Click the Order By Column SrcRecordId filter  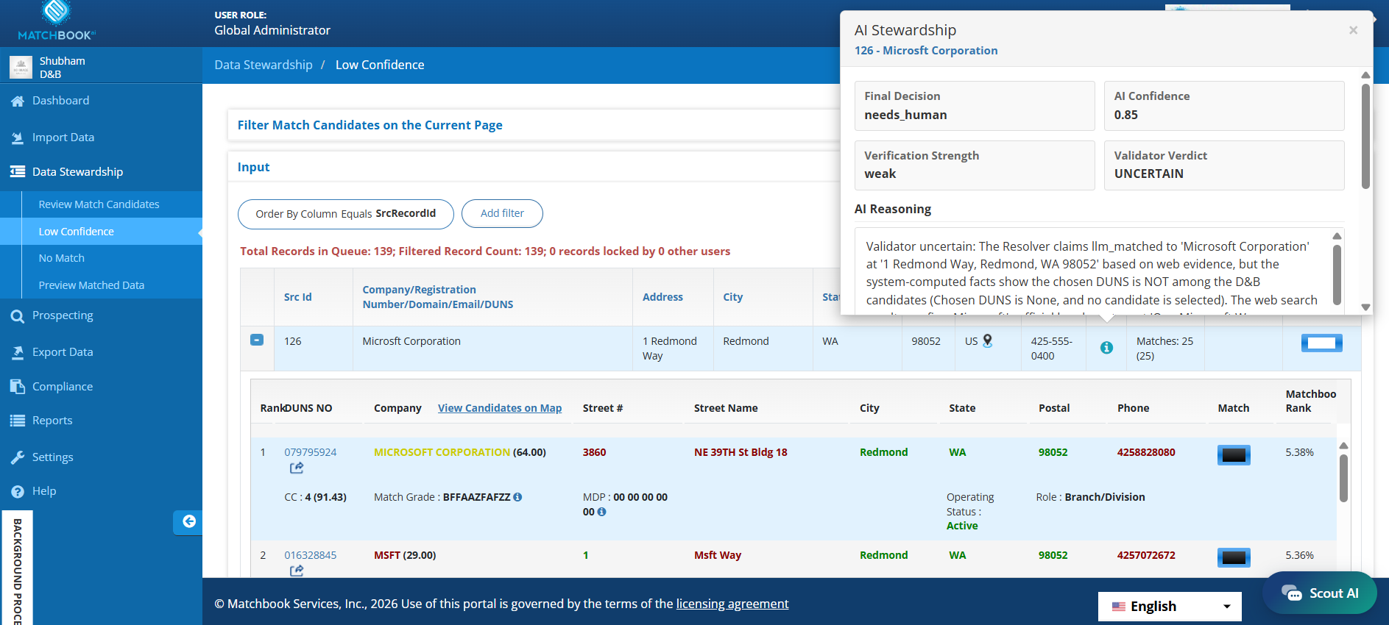(x=346, y=214)
